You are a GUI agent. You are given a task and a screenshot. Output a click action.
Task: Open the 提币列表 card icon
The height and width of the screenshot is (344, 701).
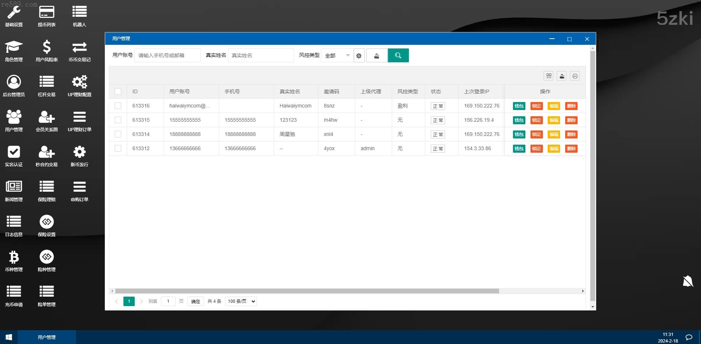[x=47, y=12]
